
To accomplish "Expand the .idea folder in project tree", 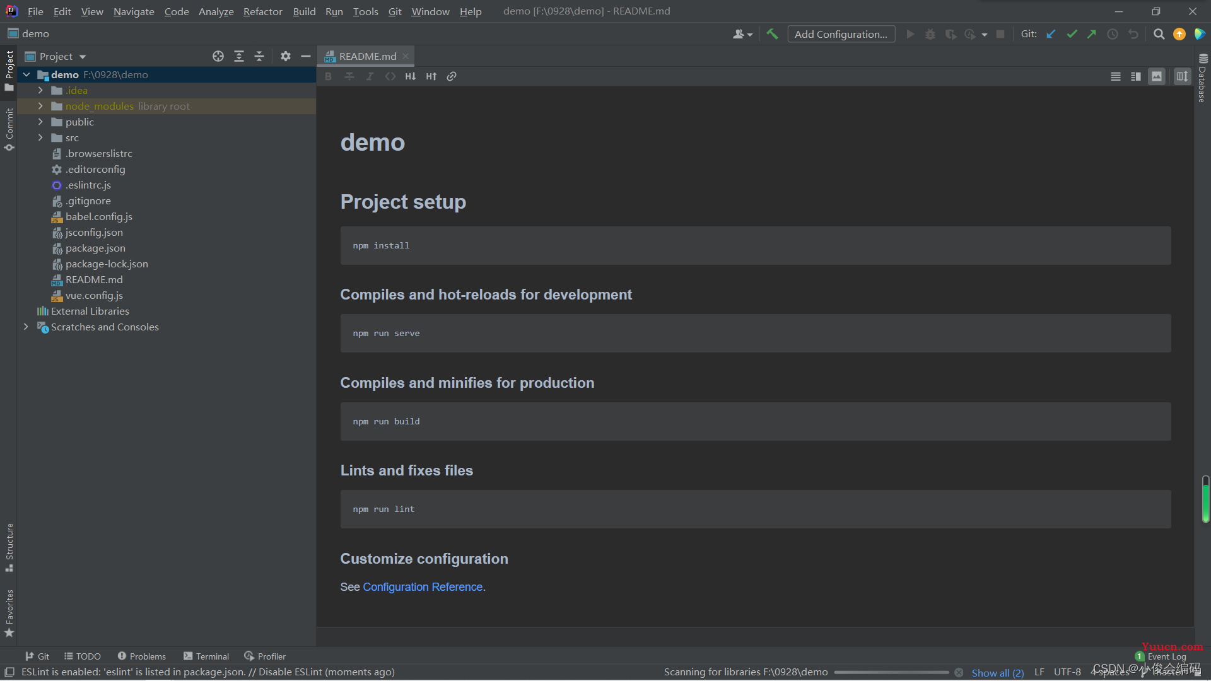I will (x=40, y=90).
